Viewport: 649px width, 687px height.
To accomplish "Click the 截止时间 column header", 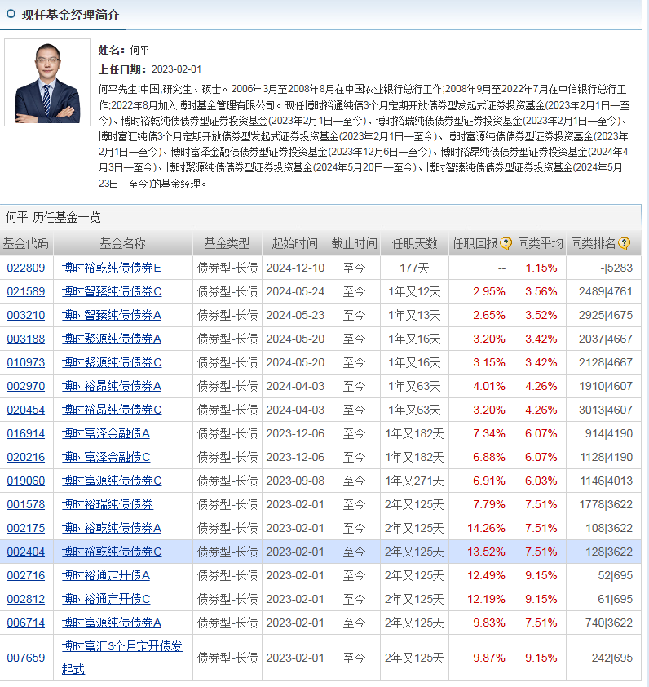I will click(x=355, y=243).
